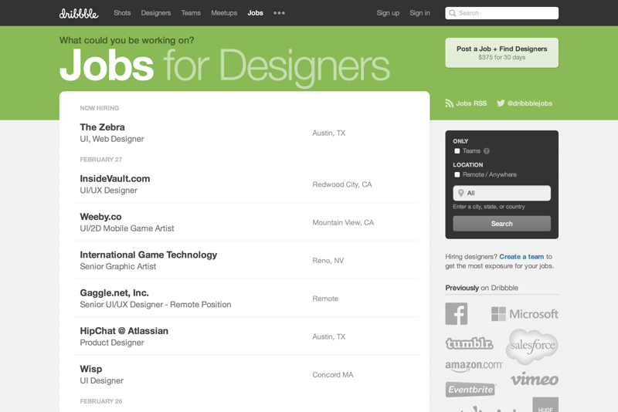The width and height of the screenshot is (618, 412).
Task: Open the Gaggle.net, Inc. job listing
Action: click(x=114, y=292)
